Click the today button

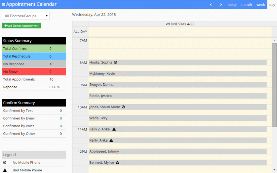[232, 5]
